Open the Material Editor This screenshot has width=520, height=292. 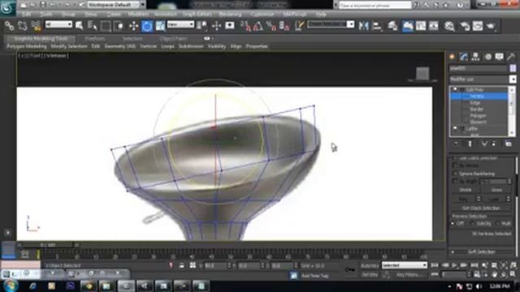[x=449, y=26]
